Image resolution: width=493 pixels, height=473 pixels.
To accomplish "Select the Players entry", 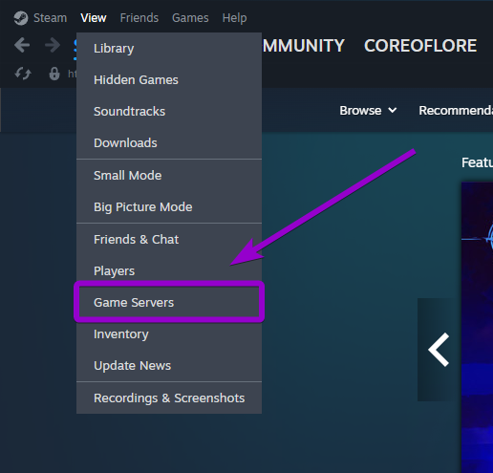I will coord(169,271).
